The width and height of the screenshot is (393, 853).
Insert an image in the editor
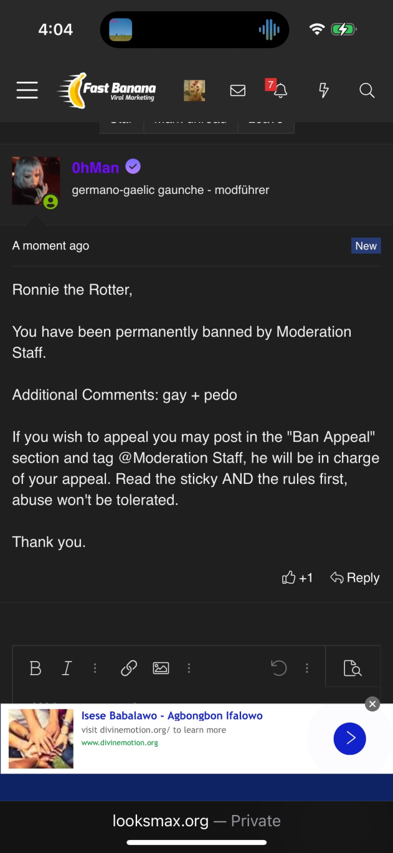tap(161, 668)
